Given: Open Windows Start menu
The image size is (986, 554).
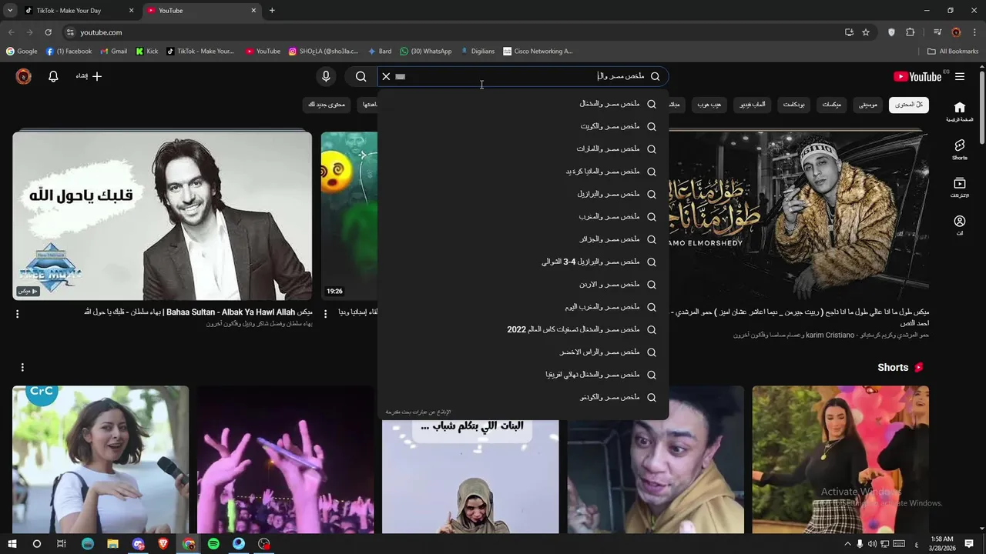Looking at the screenshot, I should click(x=12, y=544).
